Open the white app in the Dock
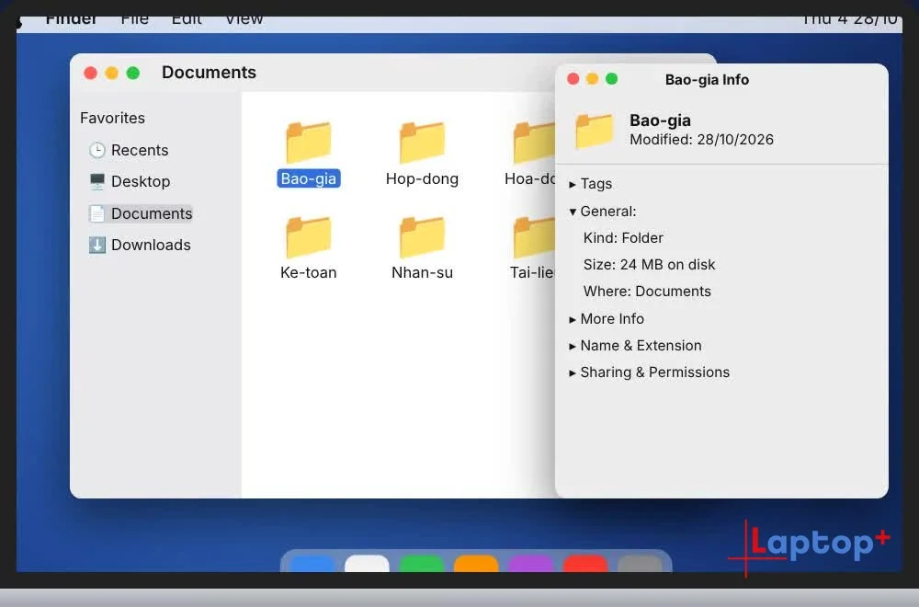 point(367,563)
